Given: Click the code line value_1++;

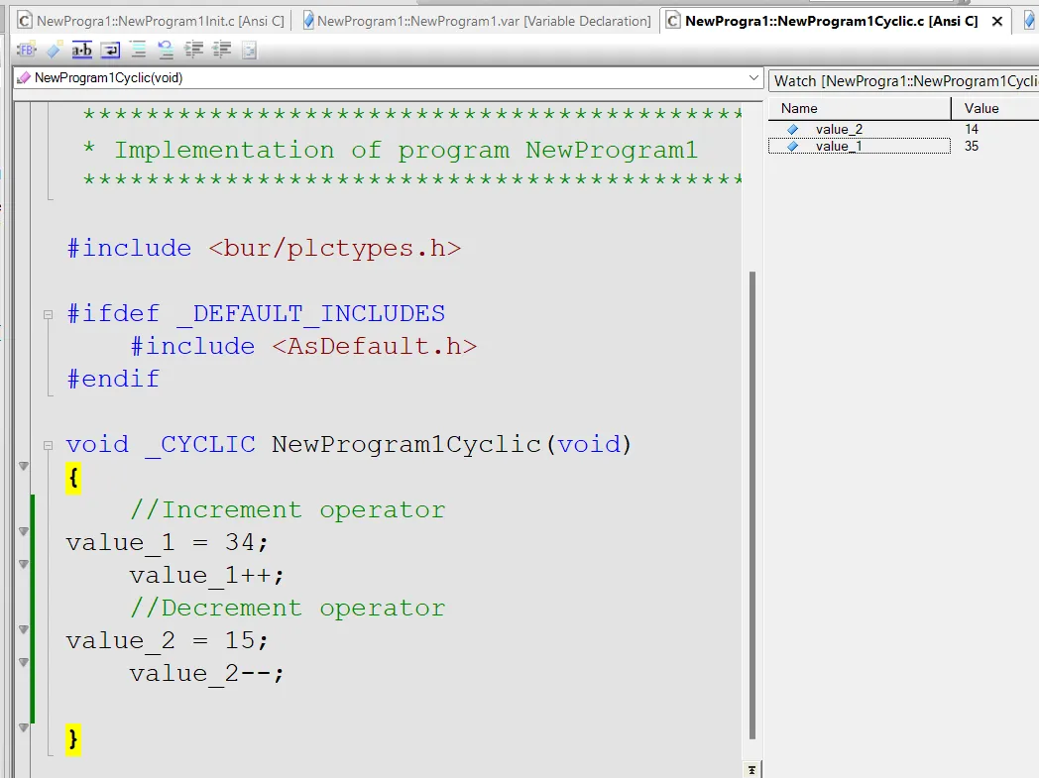Looking at the screenshot, I should click(x=207, y=576).
